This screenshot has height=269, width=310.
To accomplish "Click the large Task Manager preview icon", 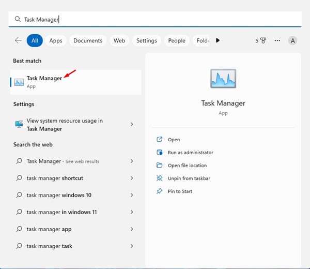I will [223, 79].
